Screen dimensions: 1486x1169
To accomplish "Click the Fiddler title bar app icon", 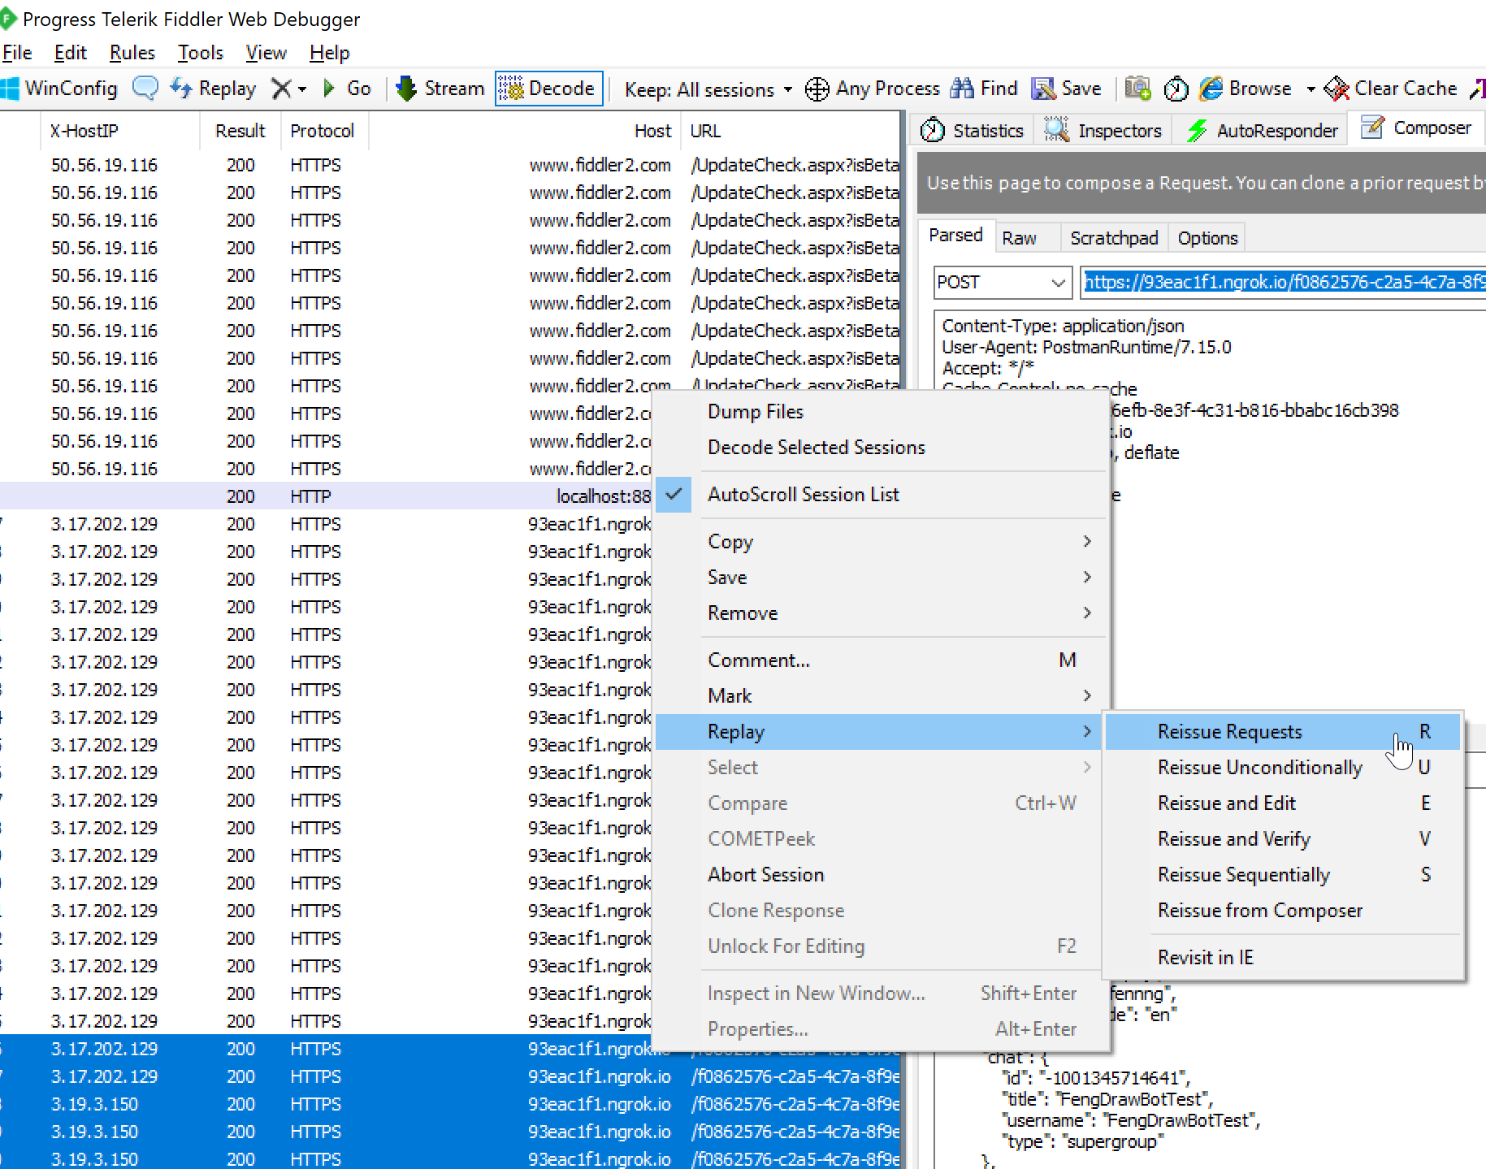I will [x=8, y=19].
